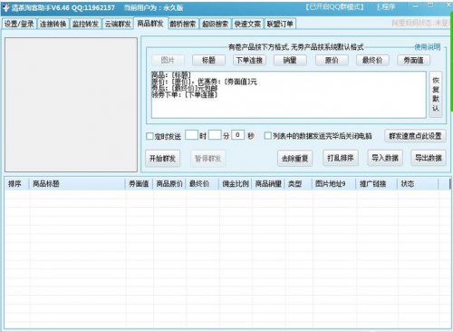
Task: Click the 券面值 column header in table
Action: [x=139, y=184]
